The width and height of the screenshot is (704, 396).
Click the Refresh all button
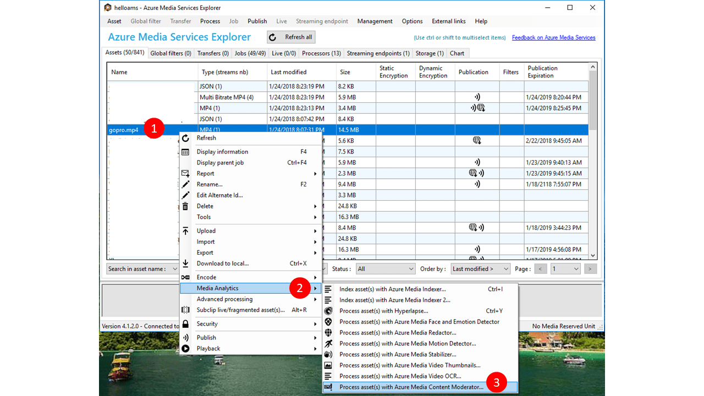click(x=291, y=37)
